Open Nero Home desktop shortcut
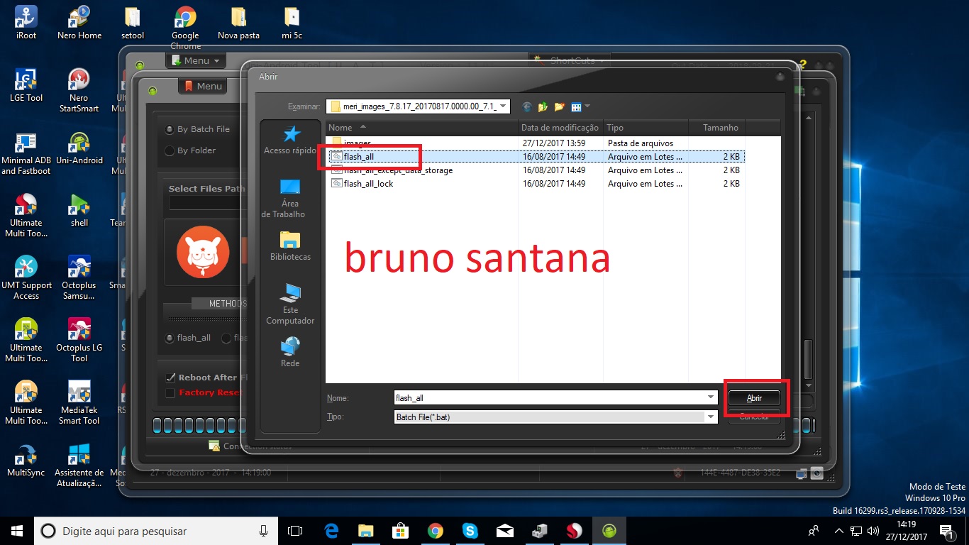 79,23
